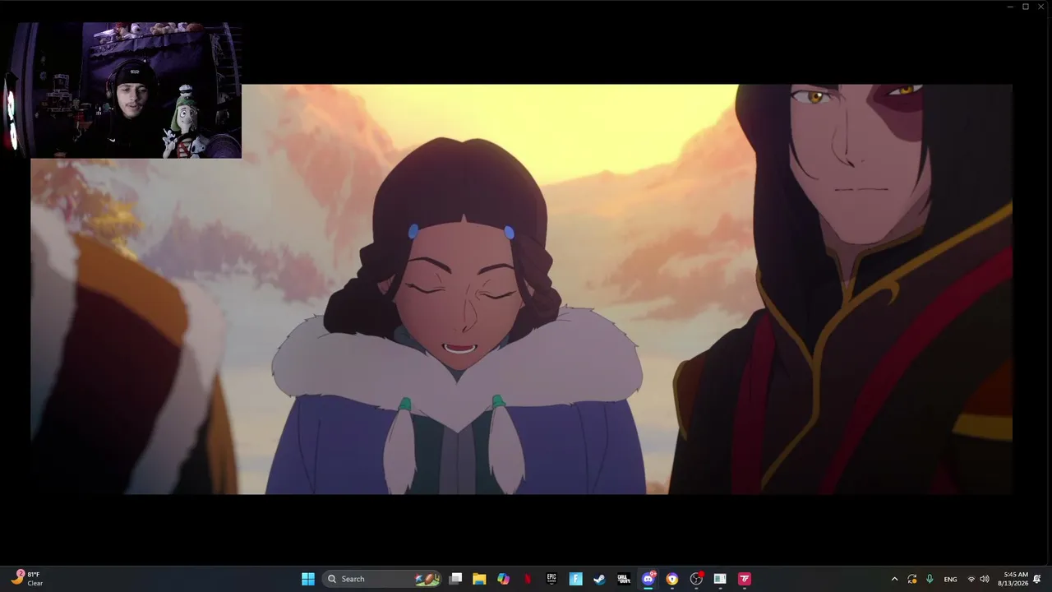Open the ENG language switcher
The image size is (1052, 592).
pos(950,580)
